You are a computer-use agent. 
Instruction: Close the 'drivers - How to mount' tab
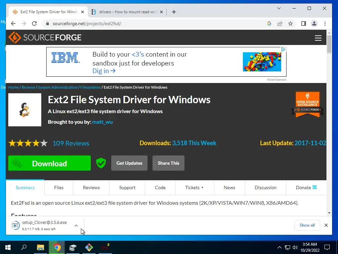click(161, 12)
